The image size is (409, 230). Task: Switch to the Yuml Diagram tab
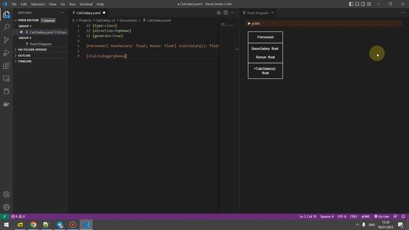tap(258, 13)
